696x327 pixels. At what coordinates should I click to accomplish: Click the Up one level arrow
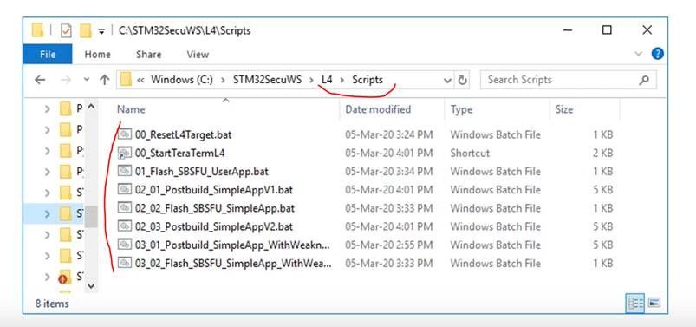click(104, 80)
